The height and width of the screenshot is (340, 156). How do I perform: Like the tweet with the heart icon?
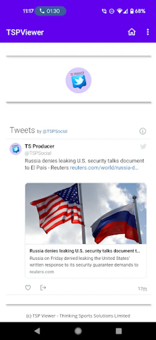click(x=28, y=288)
